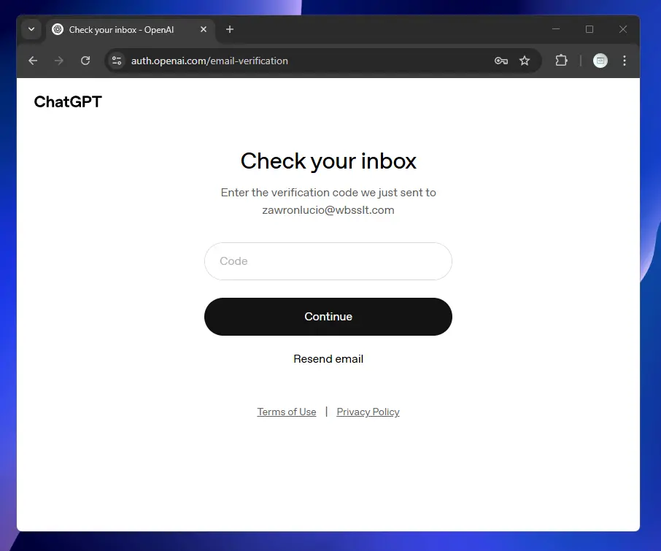Open the Extensions puzzle icon
661x551 pixels.
[561, 61]
